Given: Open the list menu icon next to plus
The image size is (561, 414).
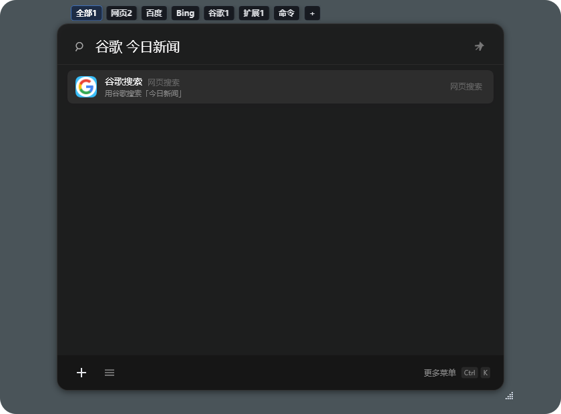Looking at the screenshot, I should (109, 373).
